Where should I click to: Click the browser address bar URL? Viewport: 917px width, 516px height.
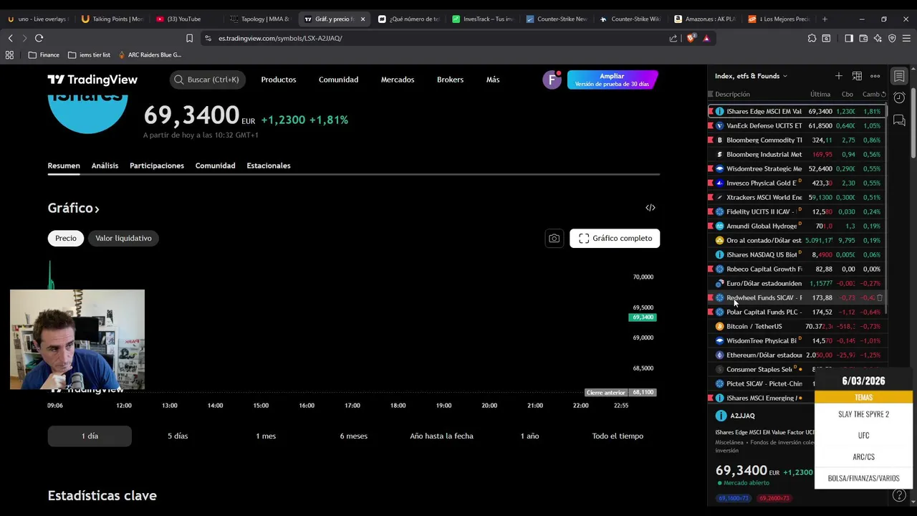pyautogui.click(x=280, y=38)
